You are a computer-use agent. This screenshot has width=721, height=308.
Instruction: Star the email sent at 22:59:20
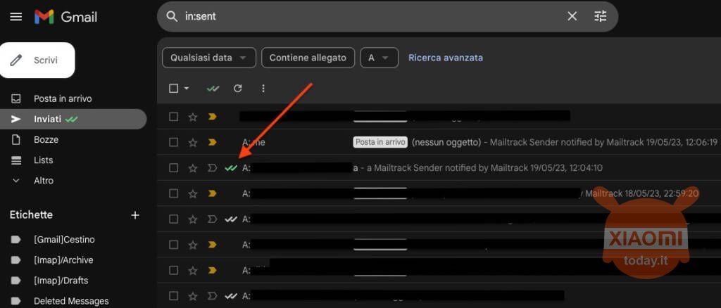(x=193, y=193)
